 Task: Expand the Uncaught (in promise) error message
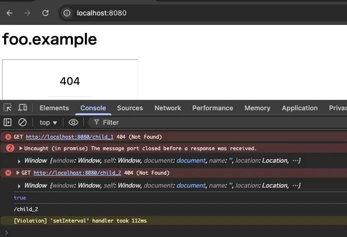click(21, 148)
